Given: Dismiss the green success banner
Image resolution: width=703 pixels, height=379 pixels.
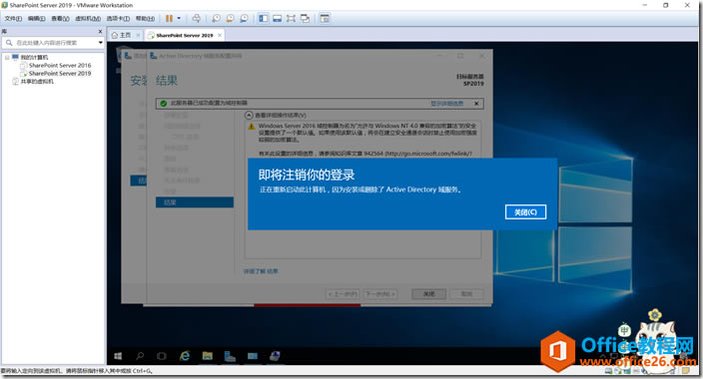Looking at the screenshot, I should point(476,104).
